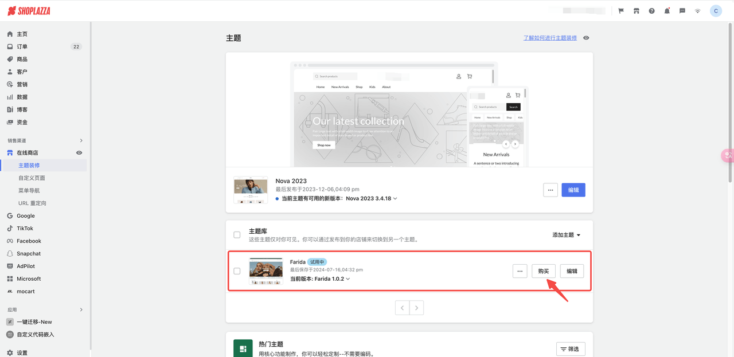Expand the sales channels section arrow

click(x=81, y=140)
